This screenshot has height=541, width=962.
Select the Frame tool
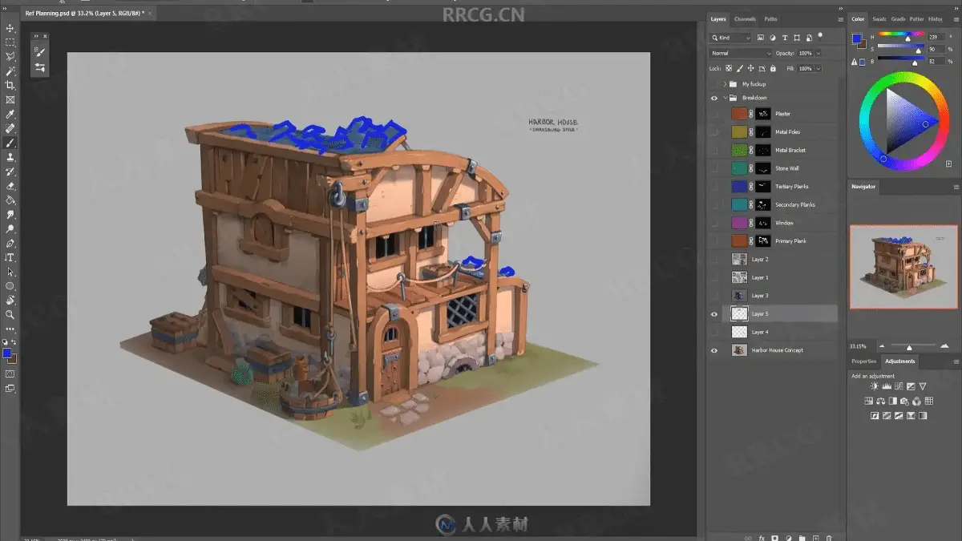[x=10, y=100]
